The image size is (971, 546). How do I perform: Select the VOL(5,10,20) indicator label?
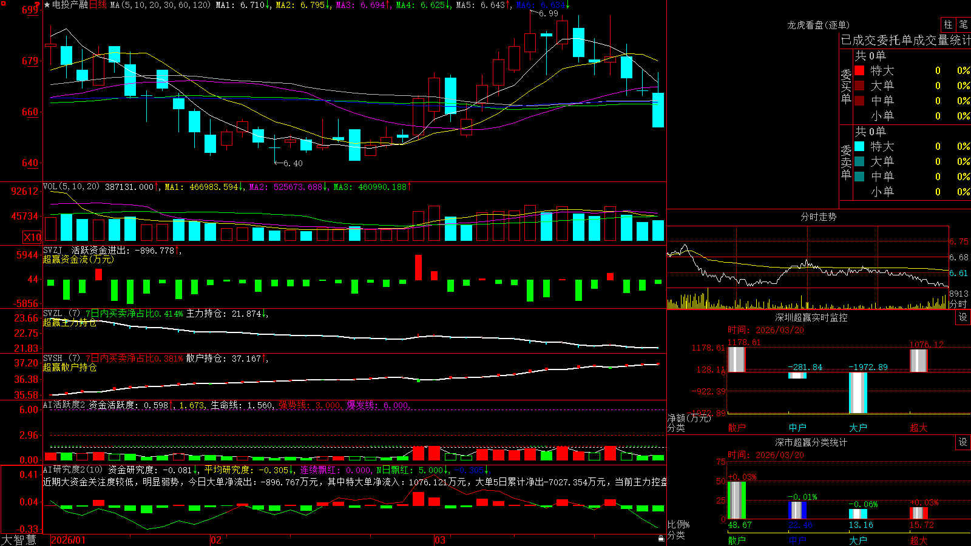coord(71,187)
